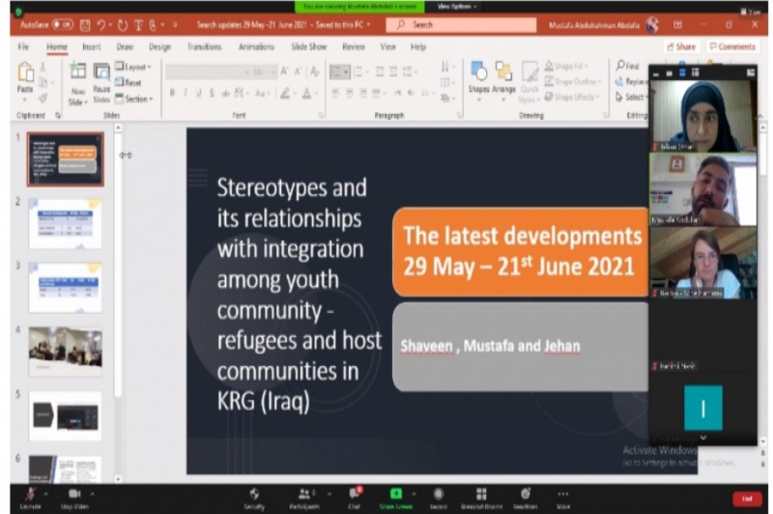Open audio options arrow next to Unmute
Image resolution: width=773 pixels, height=514 pixels.
click(46, 493)
